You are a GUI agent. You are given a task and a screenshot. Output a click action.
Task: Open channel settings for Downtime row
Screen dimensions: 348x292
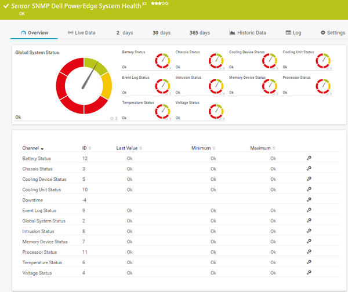point(309,200)
